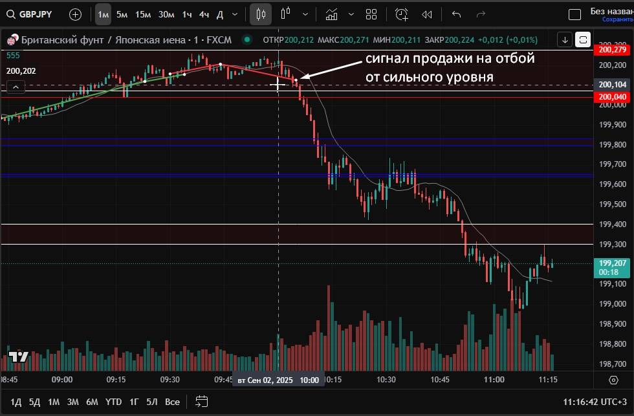The image size is (634, 416).
Task: Toggle the market status green dot
Action: 246,40
